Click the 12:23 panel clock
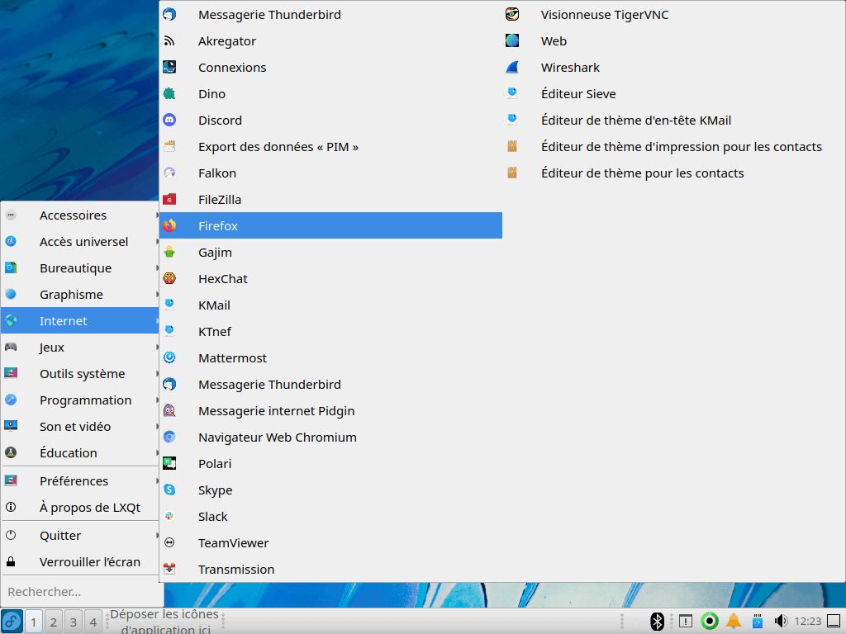 [808, 621]
